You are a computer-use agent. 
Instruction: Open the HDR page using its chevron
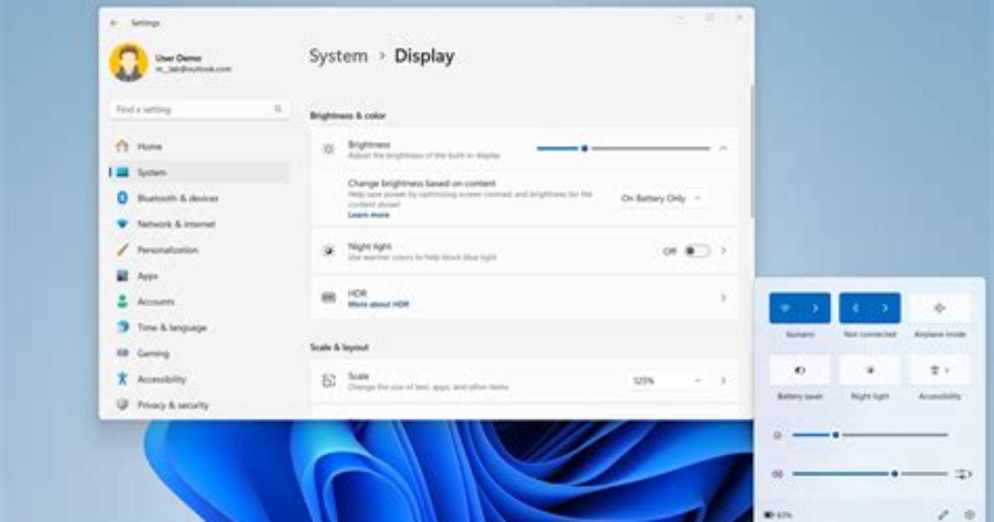point(723,298)
